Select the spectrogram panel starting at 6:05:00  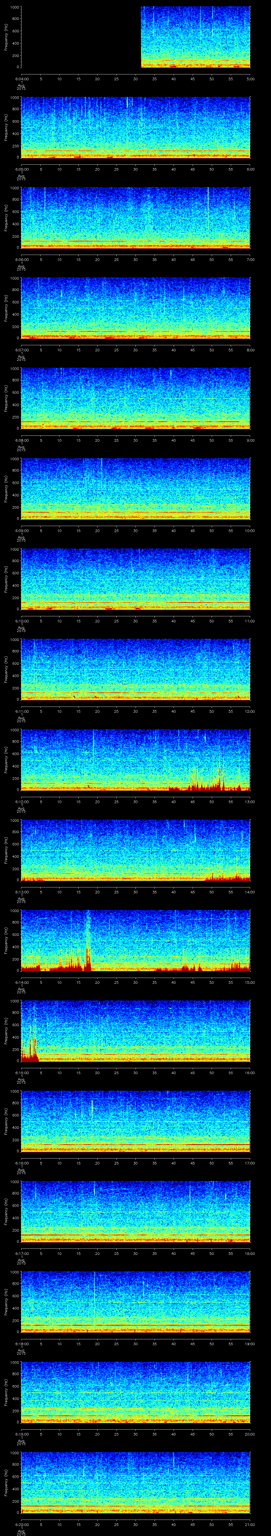click(x=136, y=128)
